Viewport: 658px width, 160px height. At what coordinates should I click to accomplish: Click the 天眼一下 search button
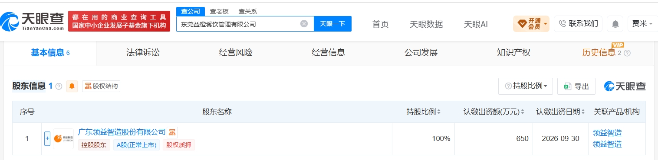[332, 24]
